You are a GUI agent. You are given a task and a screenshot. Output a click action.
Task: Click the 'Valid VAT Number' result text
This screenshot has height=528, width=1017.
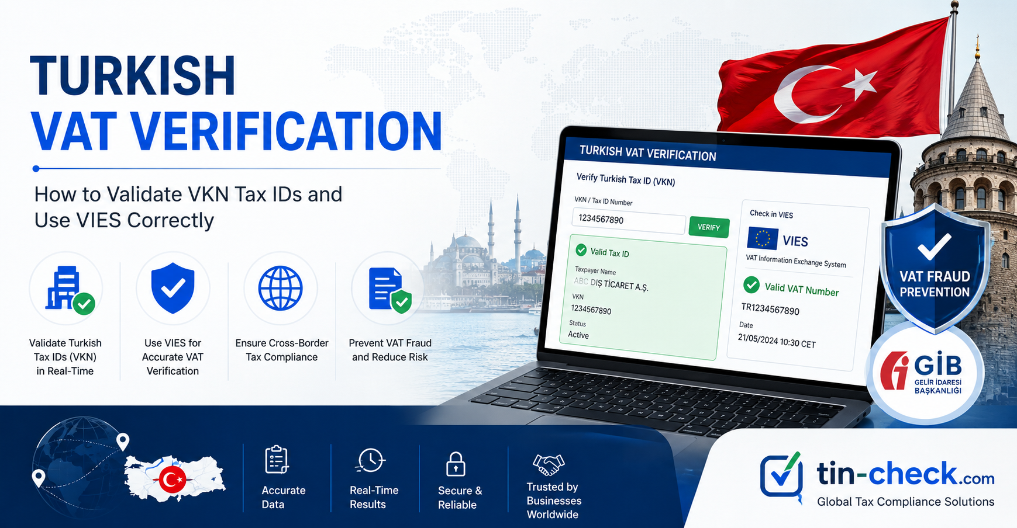tap(802, 289)
